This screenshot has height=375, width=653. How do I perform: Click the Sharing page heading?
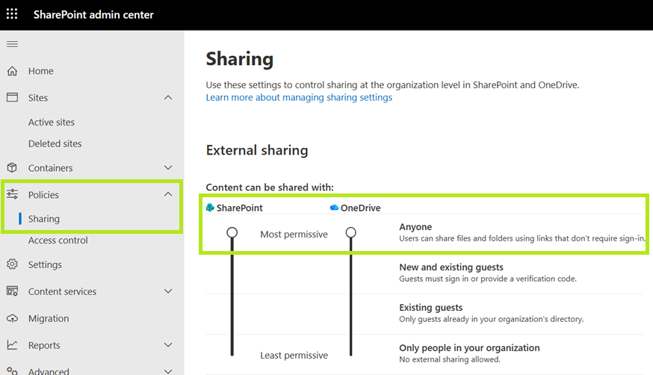[x=240, y=59]
